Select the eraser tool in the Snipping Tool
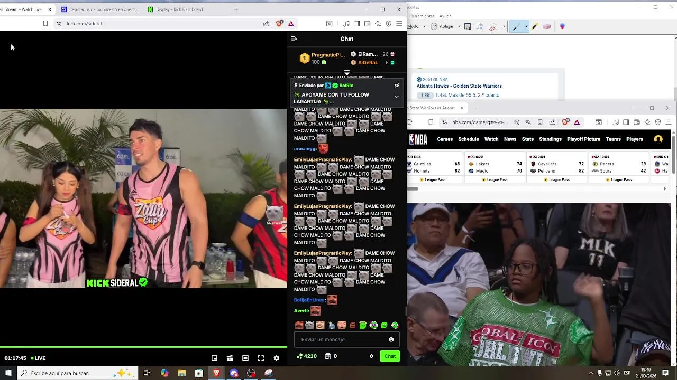 tap(547, 26)
